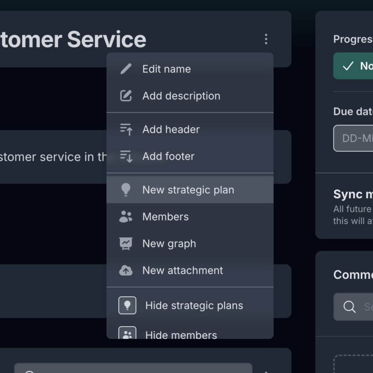This screenshot has height=373, width=373.
Task: Click the comments search field
Action: [353, 307]
